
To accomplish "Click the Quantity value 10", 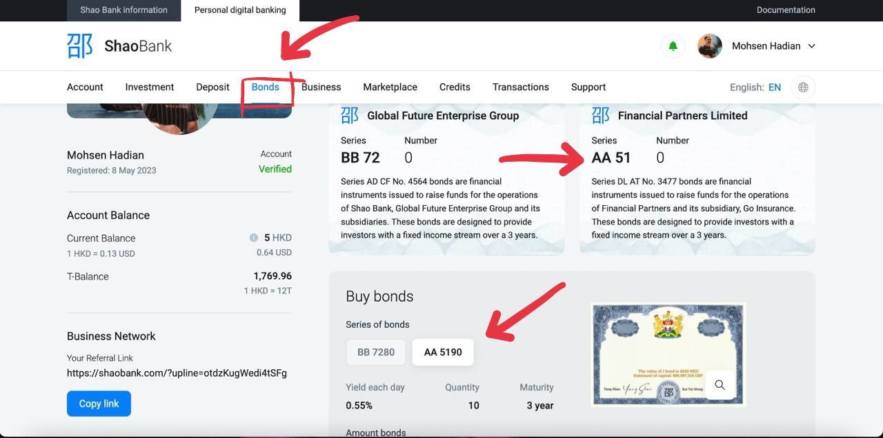I will click(x=474, y=406).
